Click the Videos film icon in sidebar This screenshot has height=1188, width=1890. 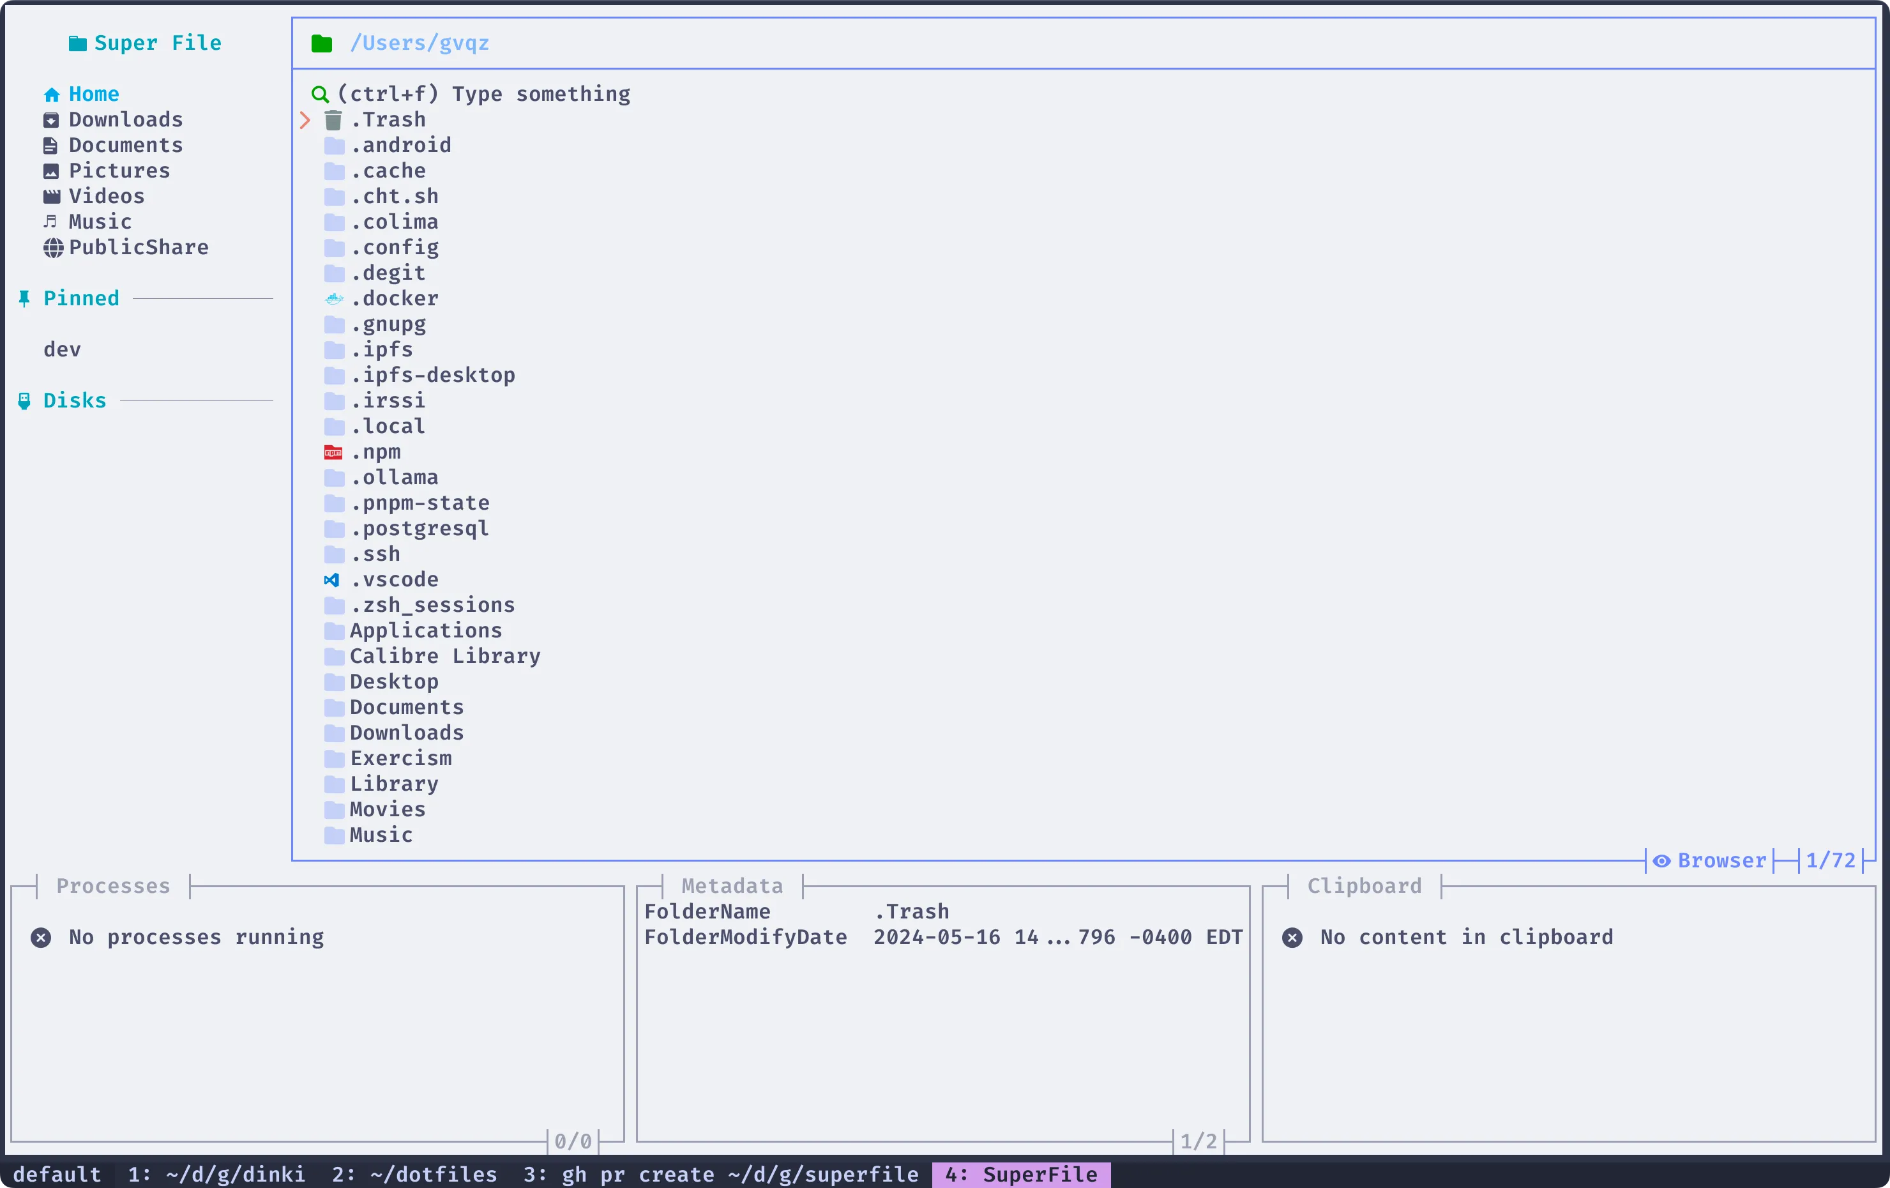[51, 195]
